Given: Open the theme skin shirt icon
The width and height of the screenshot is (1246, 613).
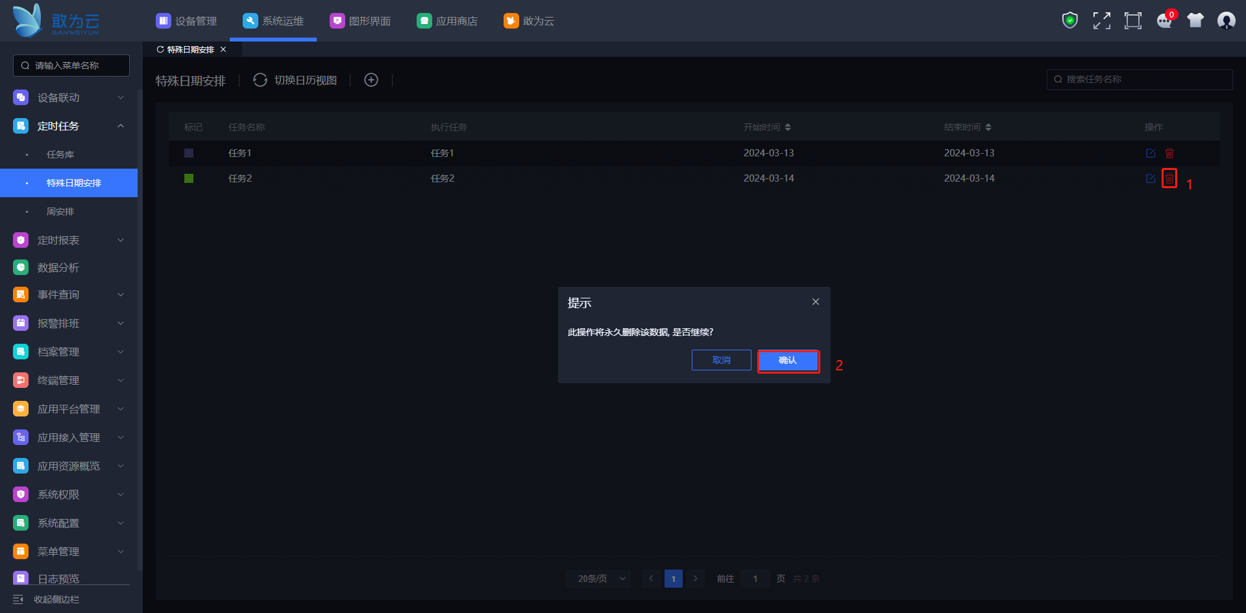Looking at the screenshot, I should tap(1195, 21).
